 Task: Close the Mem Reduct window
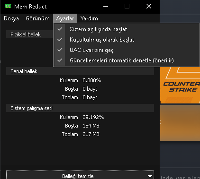coord(149,7)
